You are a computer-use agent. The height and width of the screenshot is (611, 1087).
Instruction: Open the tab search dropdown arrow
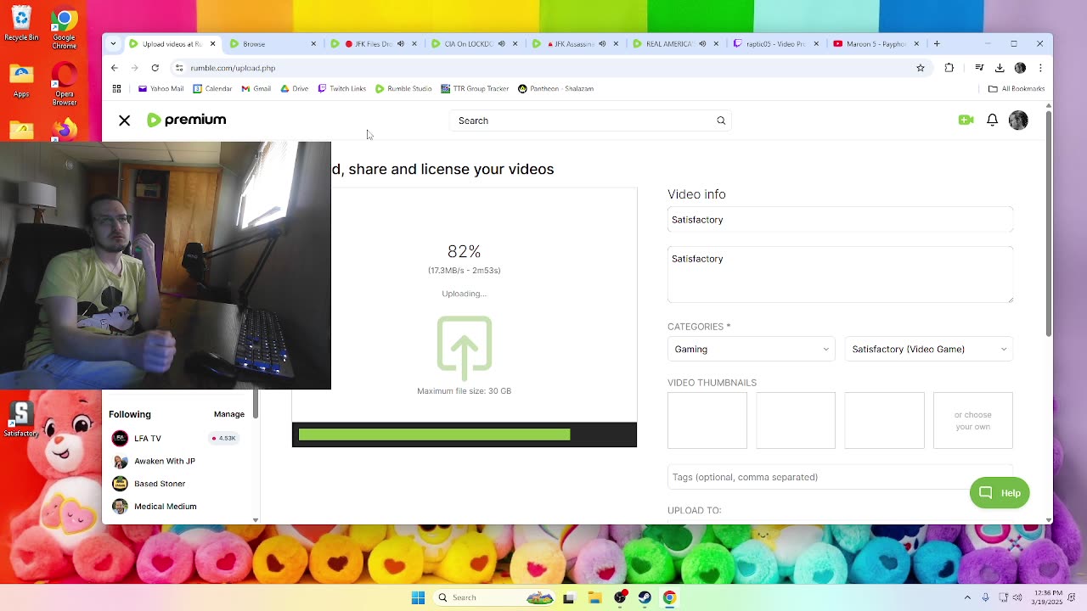pos(113,44)
